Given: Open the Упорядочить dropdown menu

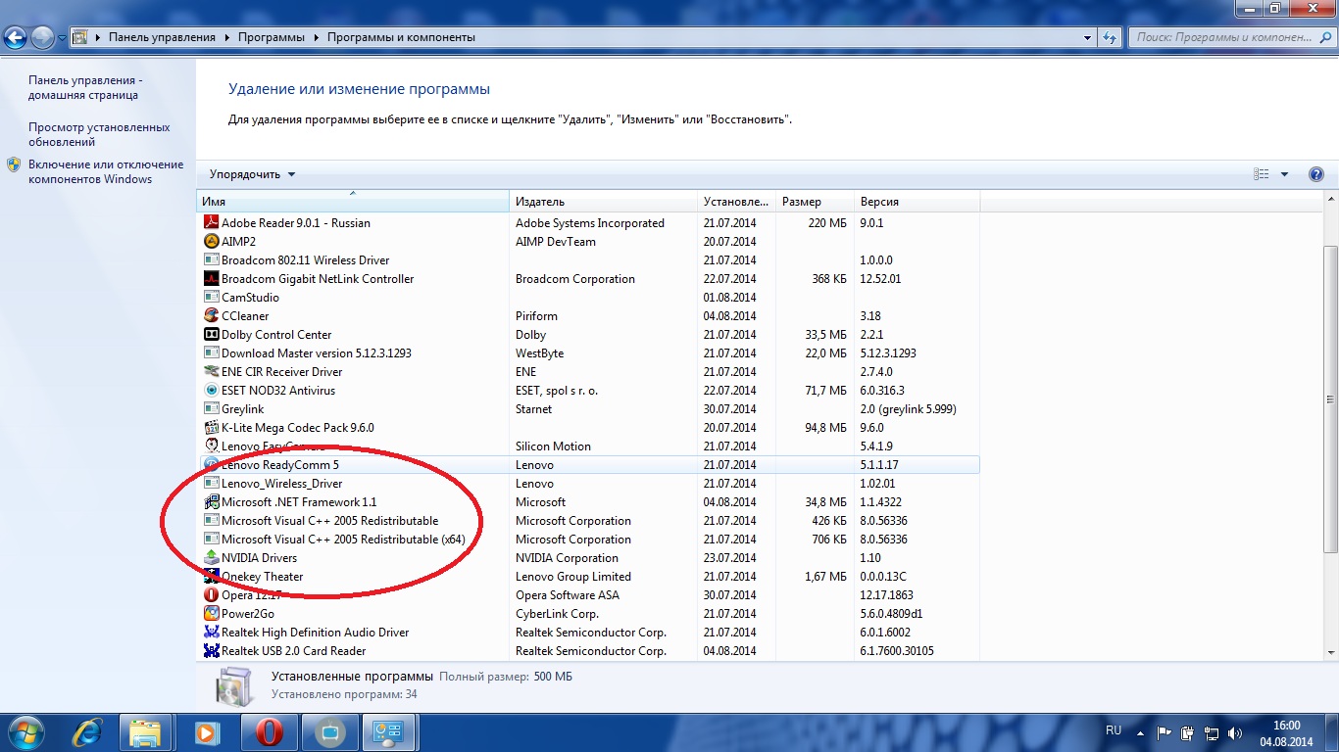Looking at the screenshot, I should coord(252,174).
